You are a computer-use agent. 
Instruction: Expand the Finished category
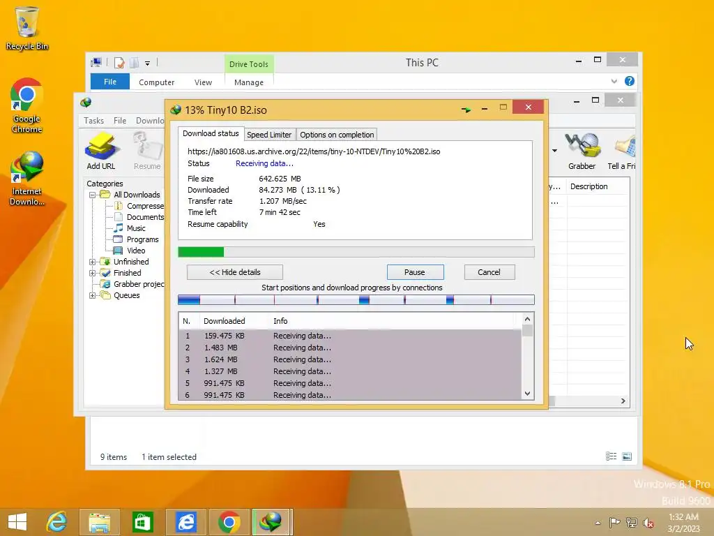coord(93,273)
